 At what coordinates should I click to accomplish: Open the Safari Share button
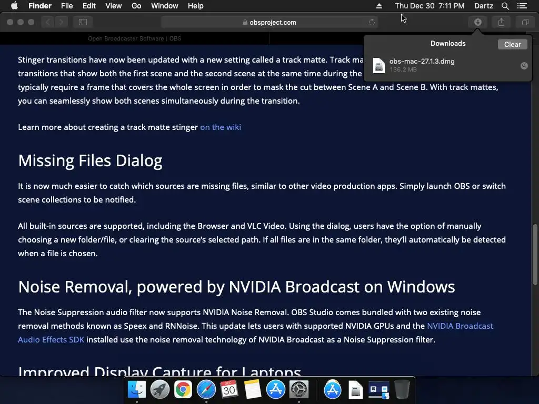[x=501, y=22]
